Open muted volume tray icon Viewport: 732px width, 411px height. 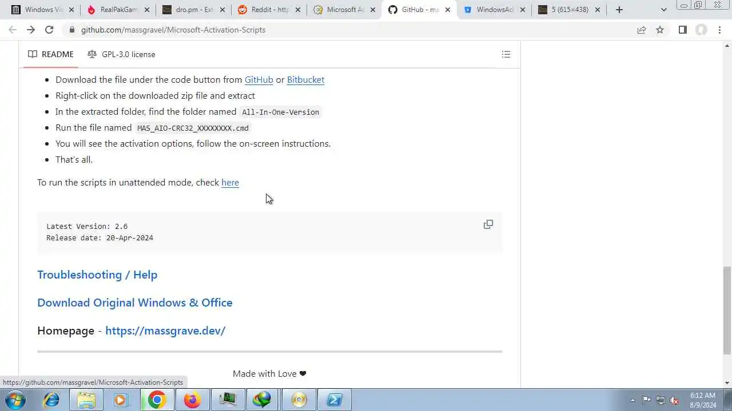[674, 400]
